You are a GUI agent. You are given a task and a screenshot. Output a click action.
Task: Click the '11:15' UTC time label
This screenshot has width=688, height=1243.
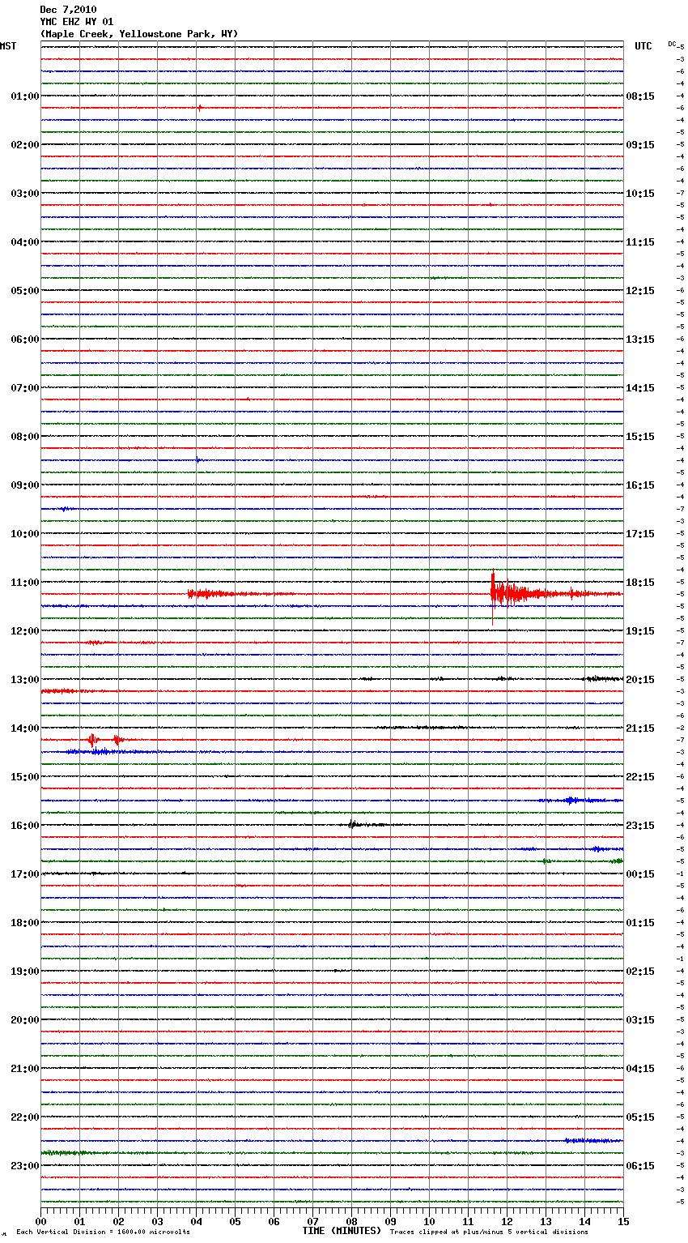click(640, 242)
